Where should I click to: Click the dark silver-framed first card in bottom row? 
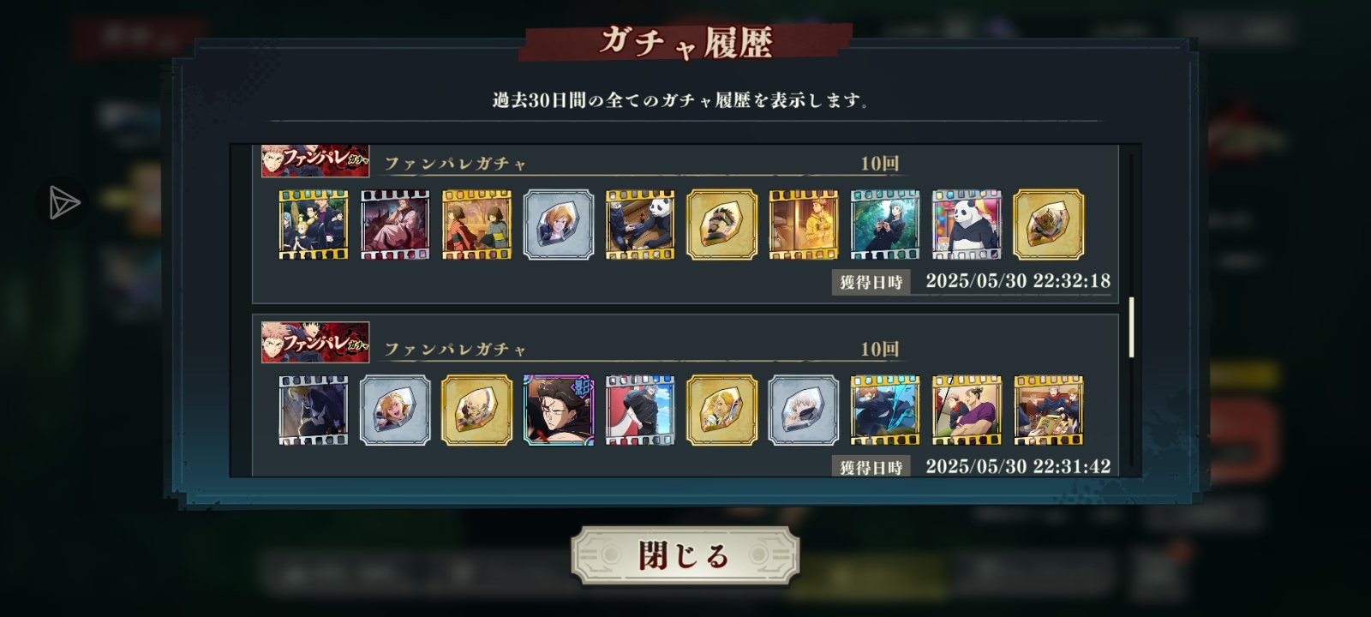pyautogui.click(x=313, y=410)
